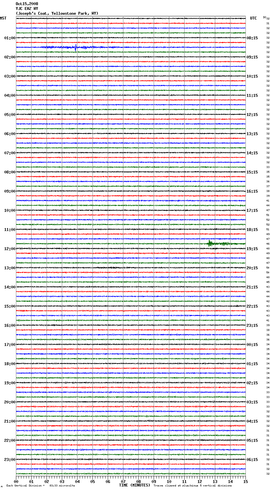Select the '15:15' UTC time label
Image resolution: width=271 pixels, height=490 pixels.
pyautogui.click(x=252, y=172)
